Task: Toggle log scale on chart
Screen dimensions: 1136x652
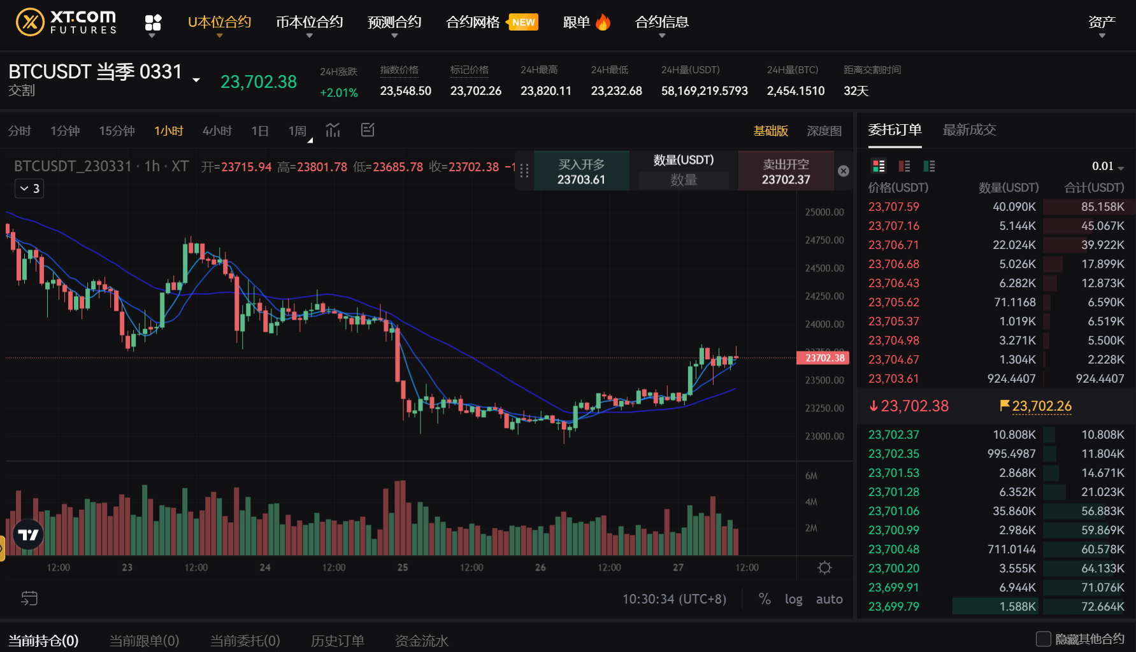Action: tap(793, 599)
